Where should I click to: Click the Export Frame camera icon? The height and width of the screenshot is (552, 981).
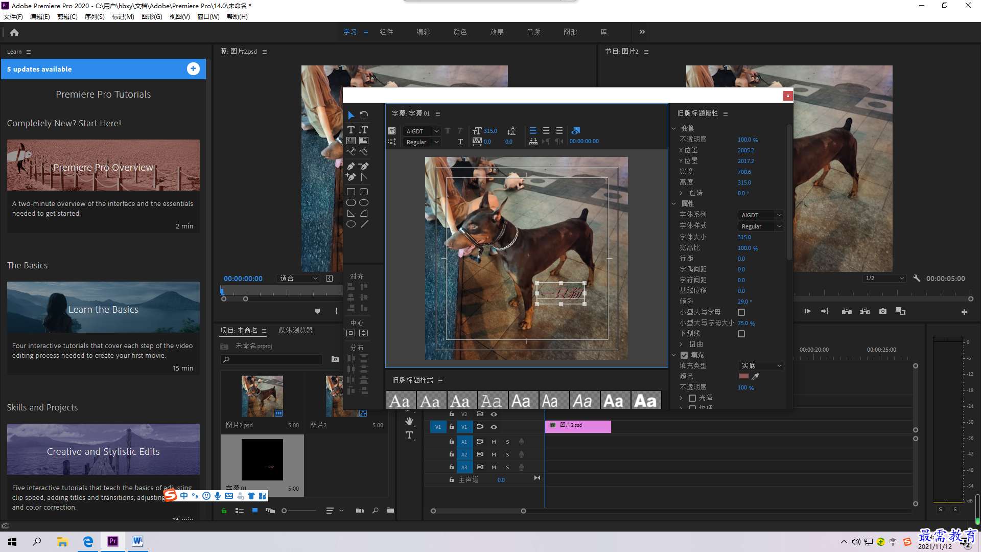pyautogui.click(x=882, y=311)
